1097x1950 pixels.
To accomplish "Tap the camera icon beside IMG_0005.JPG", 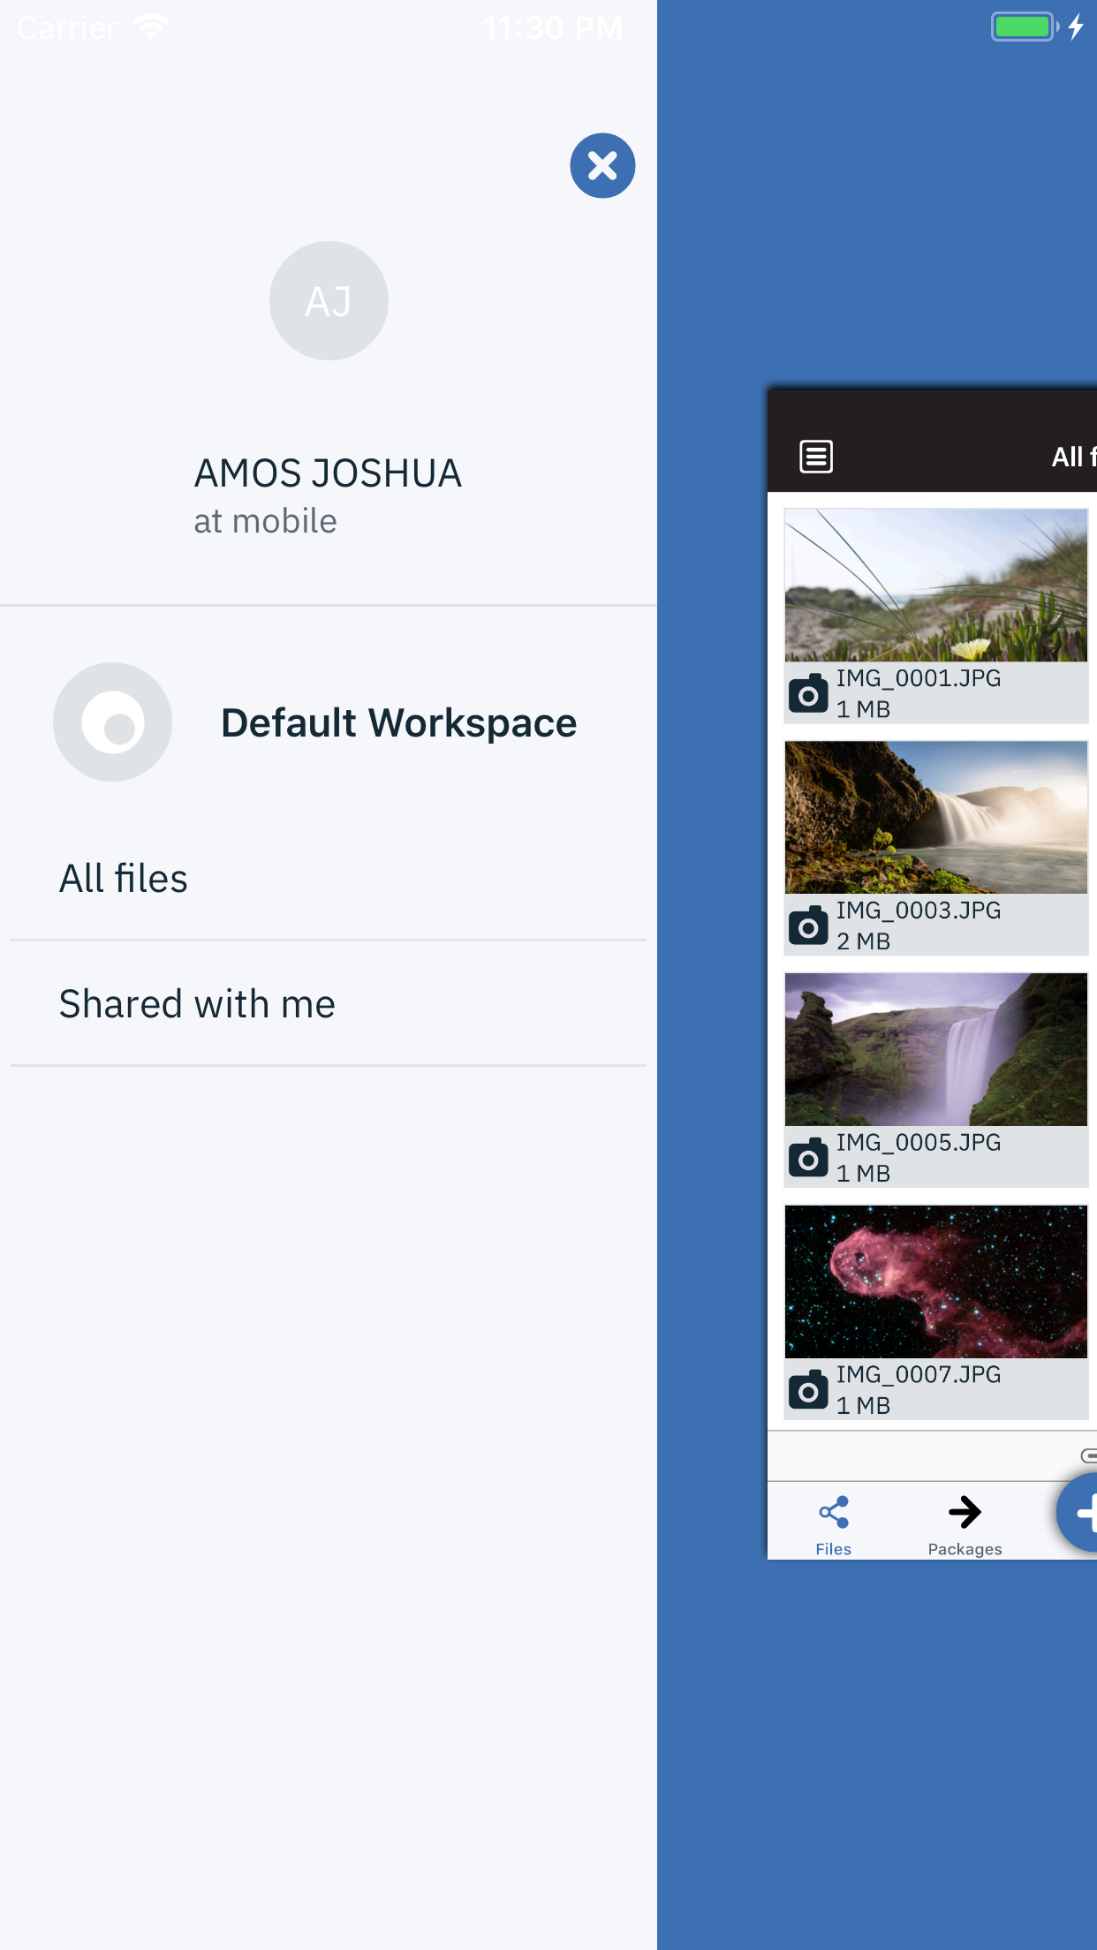I will click(807, 1159).
